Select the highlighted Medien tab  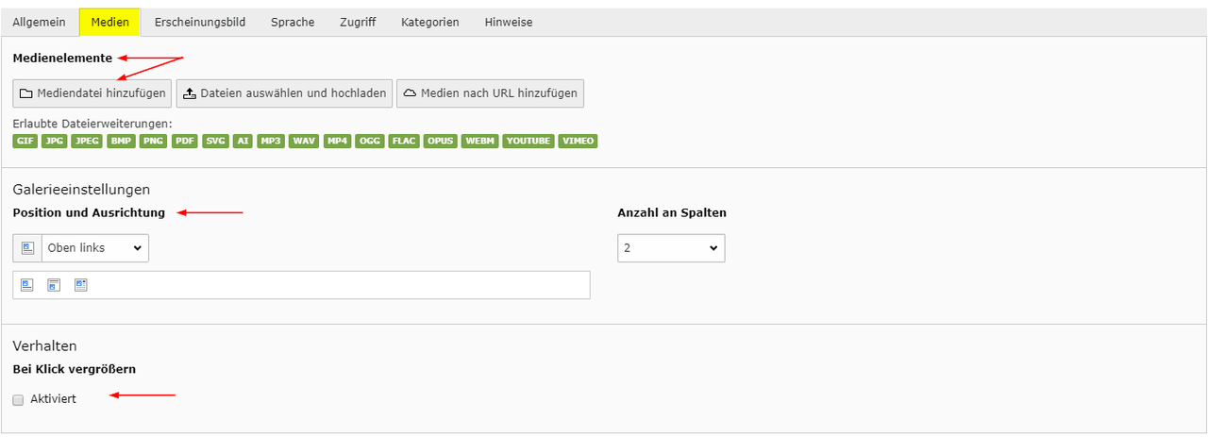point(109,22)
